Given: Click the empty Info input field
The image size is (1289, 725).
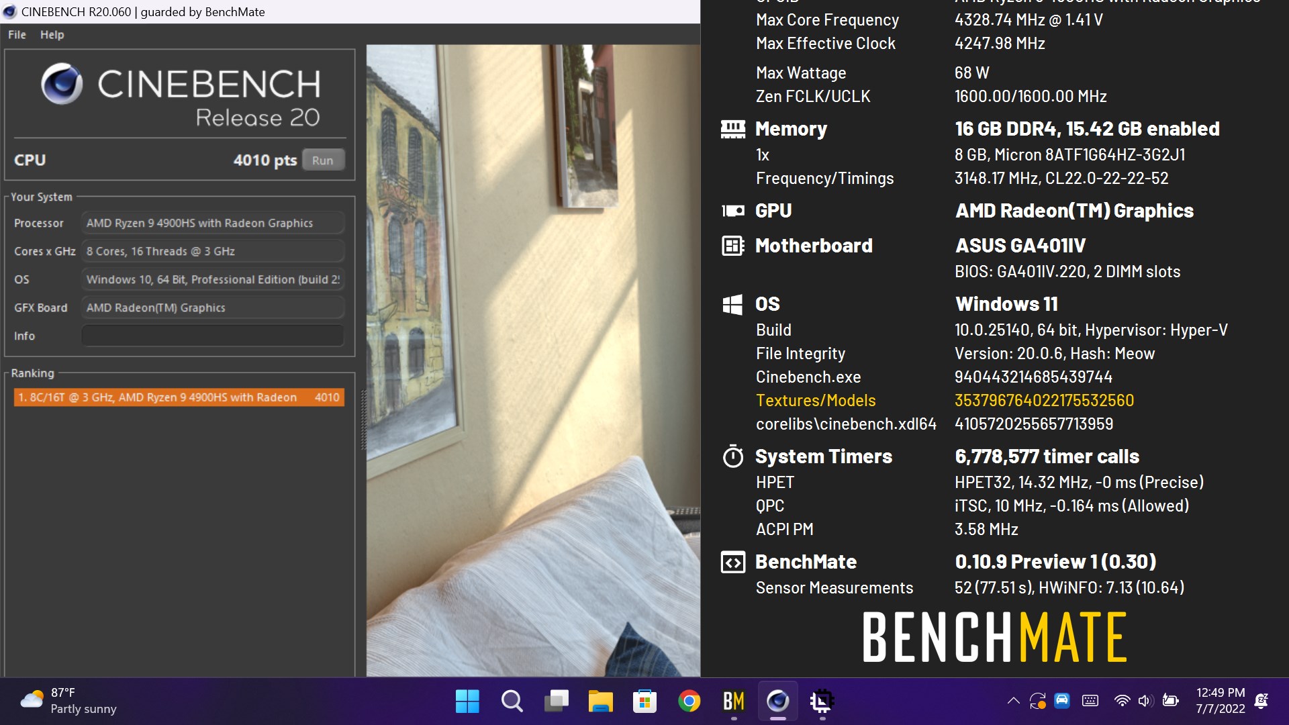Looking at the screenshot, I should (x=213, y=336).
